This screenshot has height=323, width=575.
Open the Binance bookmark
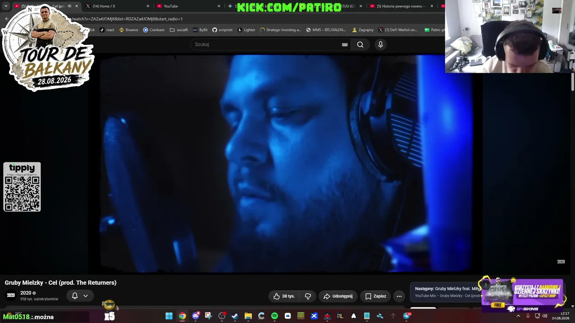pyautogui.click(x=128, y=30)
